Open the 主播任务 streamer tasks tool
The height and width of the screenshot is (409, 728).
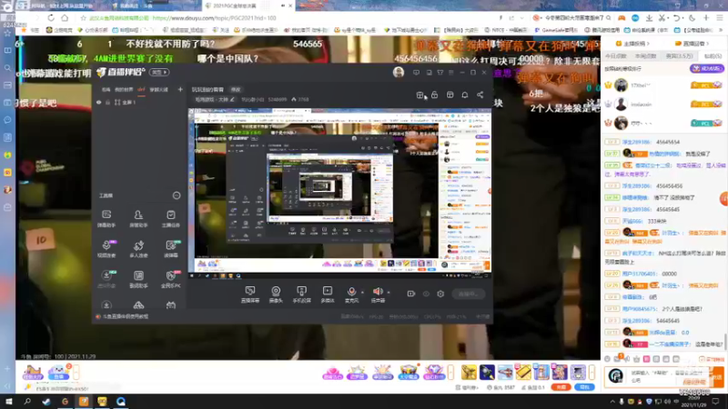[x=171, y=218]
